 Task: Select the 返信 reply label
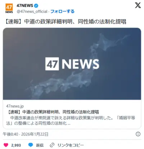point(40,145)
